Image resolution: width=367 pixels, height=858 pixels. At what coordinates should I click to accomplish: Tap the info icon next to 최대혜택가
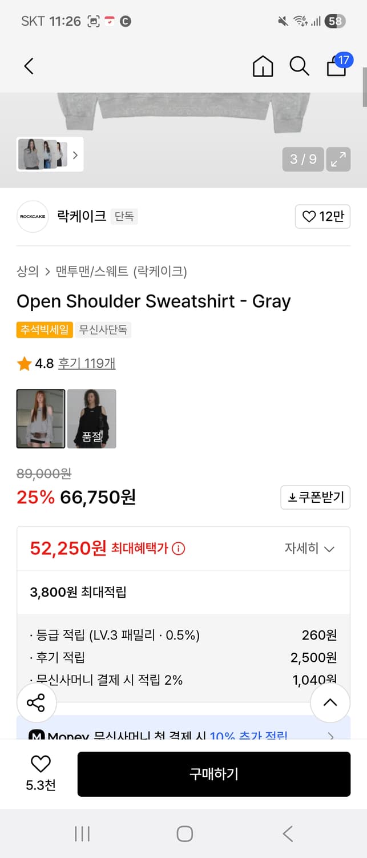(x=179, y=549)
